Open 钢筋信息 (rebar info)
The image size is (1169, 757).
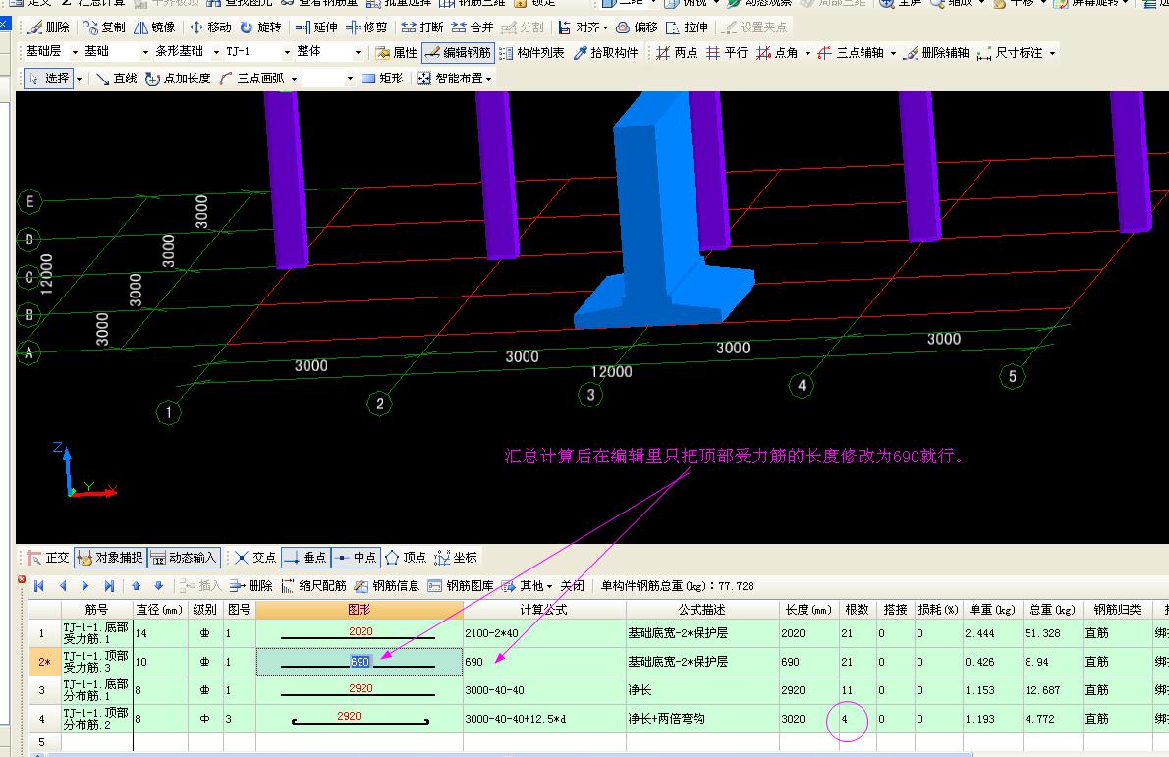tap(387, 586)
